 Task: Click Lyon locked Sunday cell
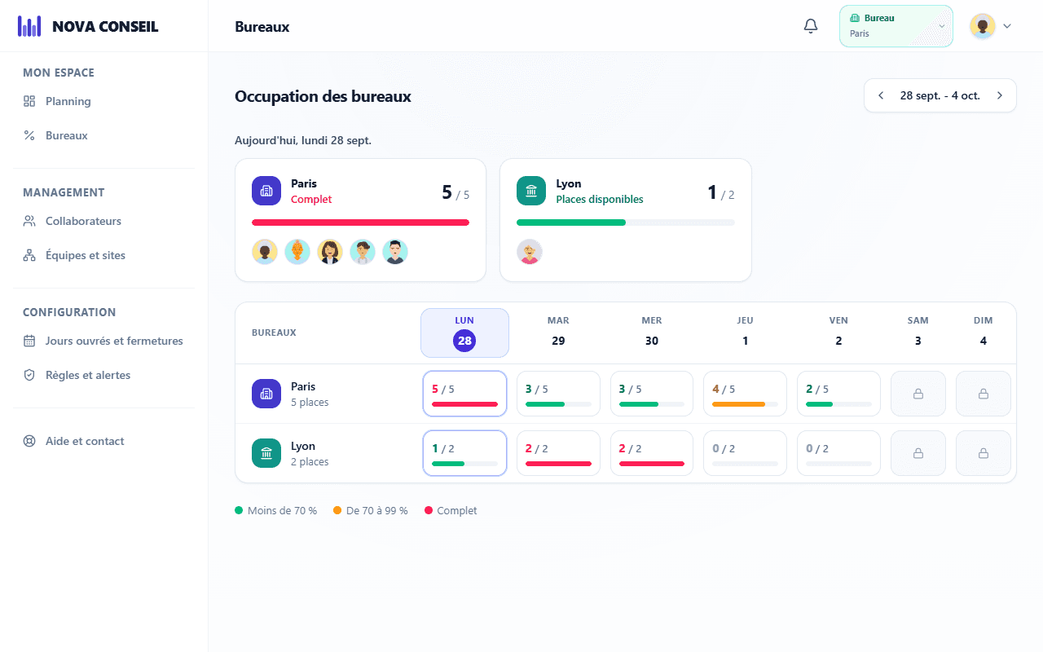click(984, 453)
